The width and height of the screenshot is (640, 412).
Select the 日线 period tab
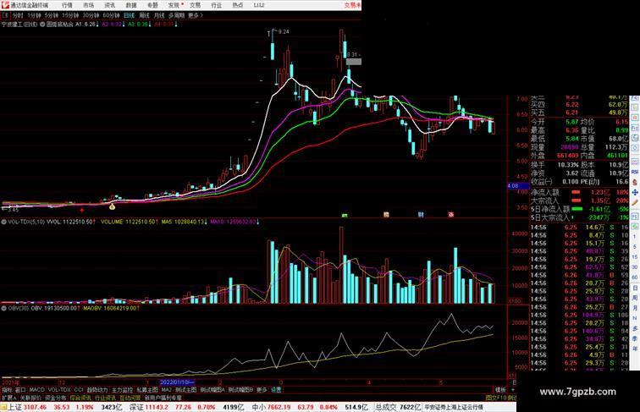(x=129, y=15)
